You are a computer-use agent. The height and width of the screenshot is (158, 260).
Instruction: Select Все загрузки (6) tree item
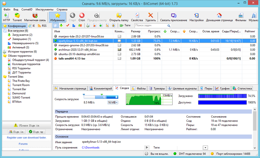click(x=18, y=31)
